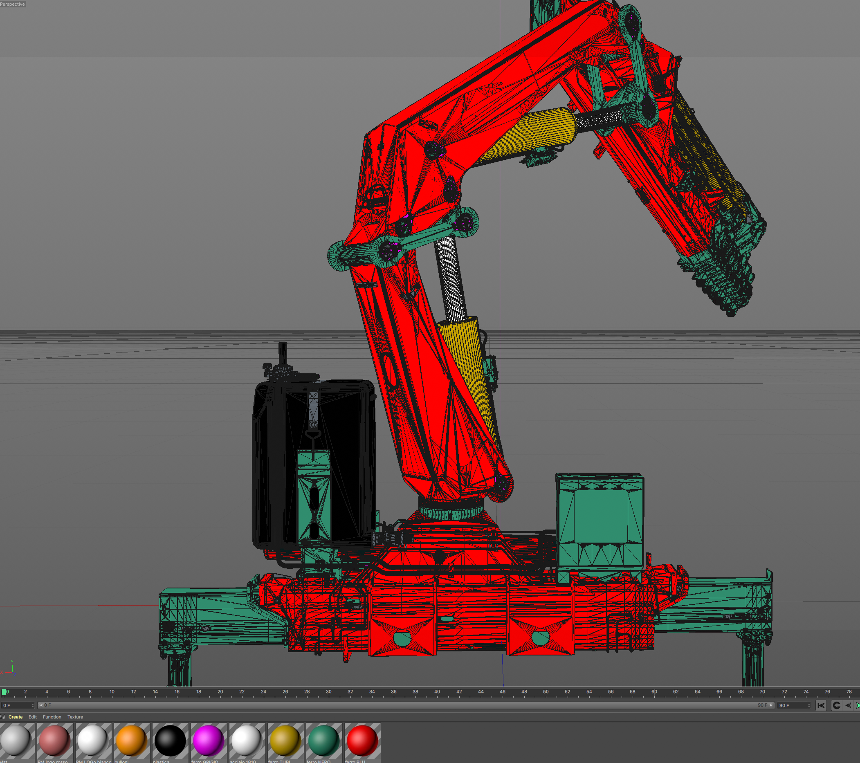Image resolution: width=860 pixels, height=763 pixels.
Task: Click the previous frame button
Action: (848, 705)
